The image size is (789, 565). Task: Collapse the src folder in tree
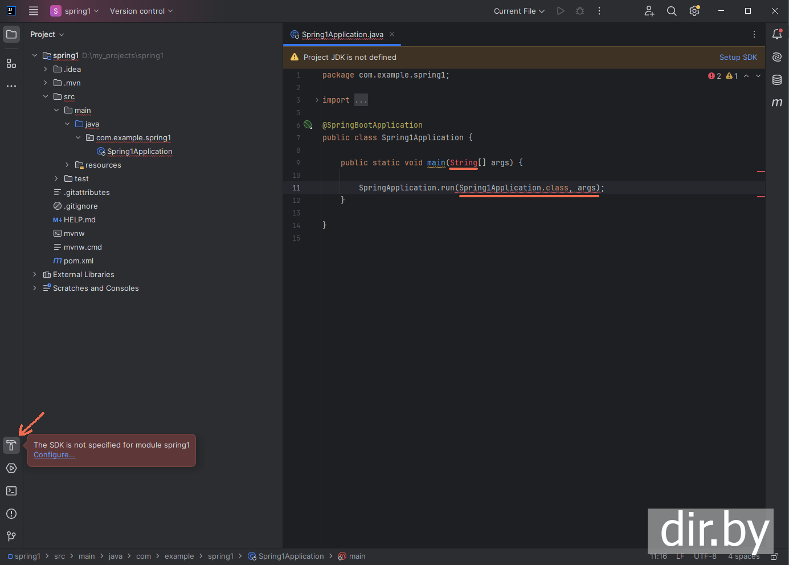46,97
